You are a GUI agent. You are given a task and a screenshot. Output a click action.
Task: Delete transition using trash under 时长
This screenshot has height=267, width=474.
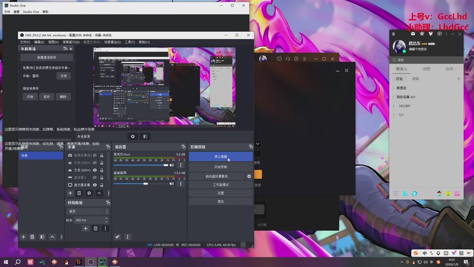click(x=95, y=228)
